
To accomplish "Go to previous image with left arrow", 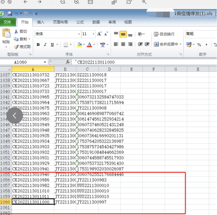I will [26, 2].
